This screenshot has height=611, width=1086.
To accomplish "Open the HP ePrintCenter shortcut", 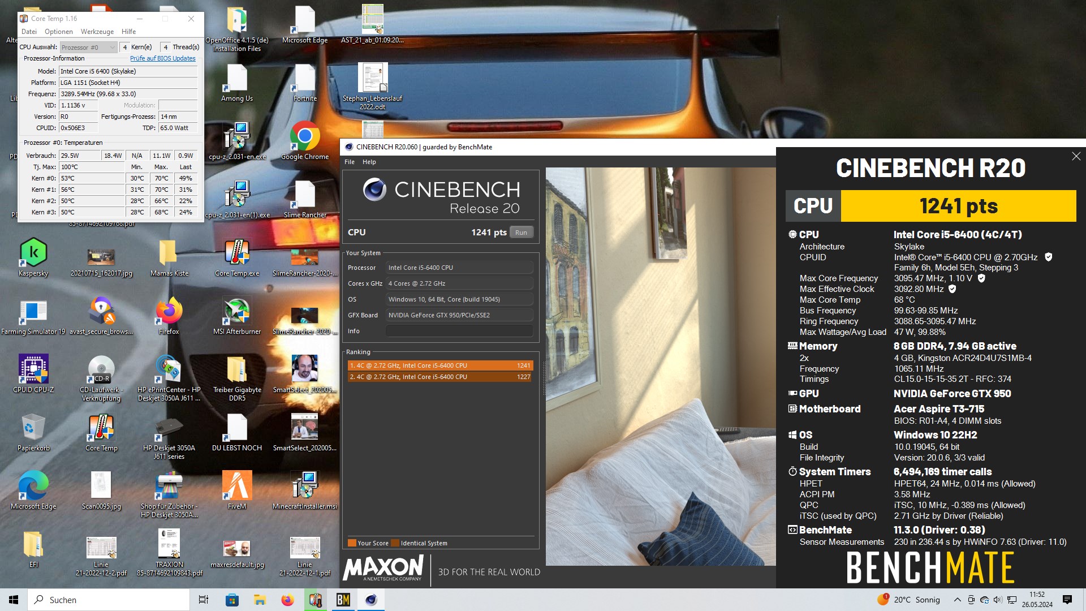I will 169,378.
